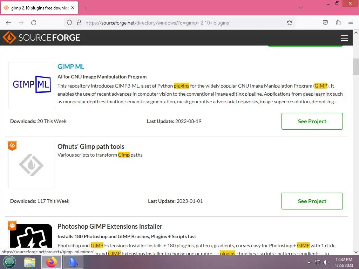This screenshot has height=269, width=359.
Task: Click the volume speaker tray icon
Action: [326, 262]
